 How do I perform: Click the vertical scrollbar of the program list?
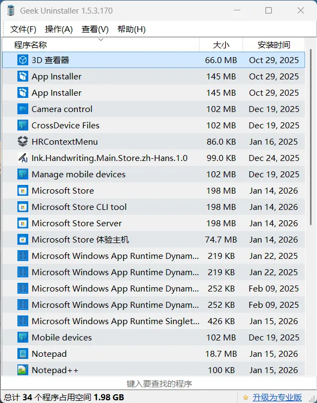coord(310,137)
